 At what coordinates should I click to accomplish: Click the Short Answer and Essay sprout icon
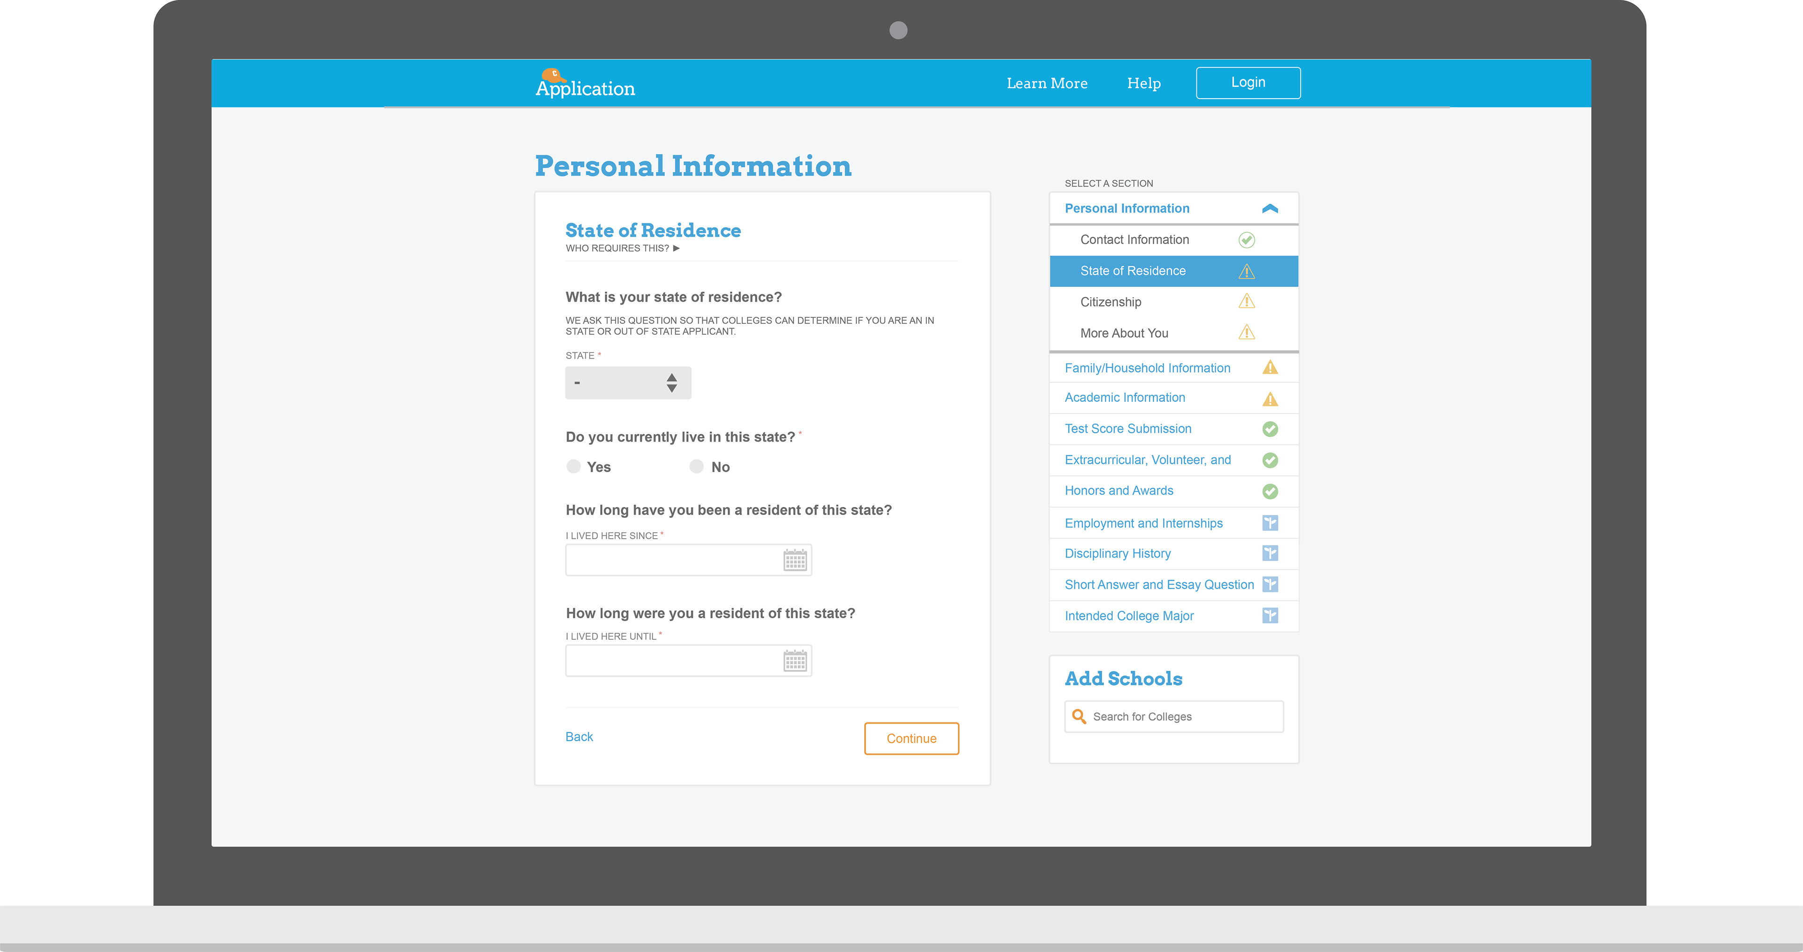click(1270, 584)
